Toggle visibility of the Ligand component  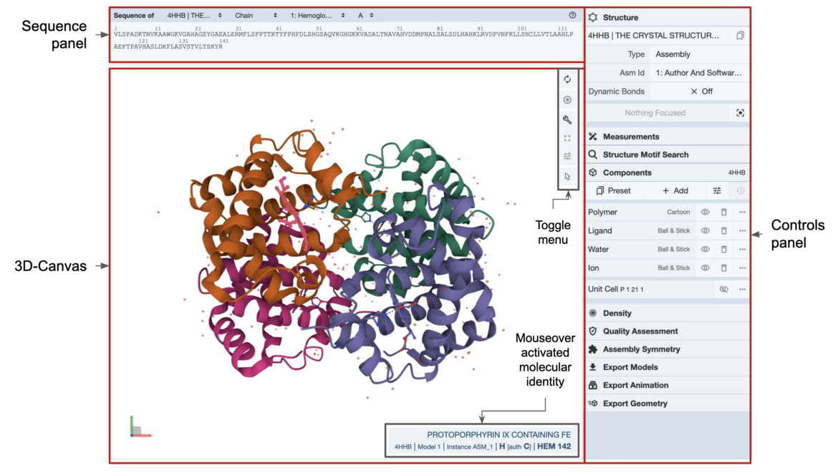click(x=705, y=231)
